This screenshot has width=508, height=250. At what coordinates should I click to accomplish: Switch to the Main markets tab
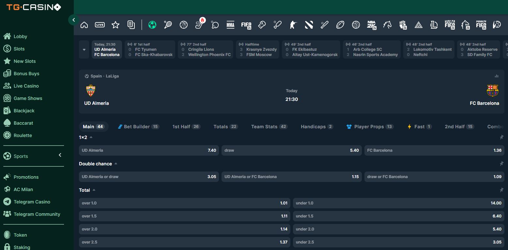[x=94, y=127]
